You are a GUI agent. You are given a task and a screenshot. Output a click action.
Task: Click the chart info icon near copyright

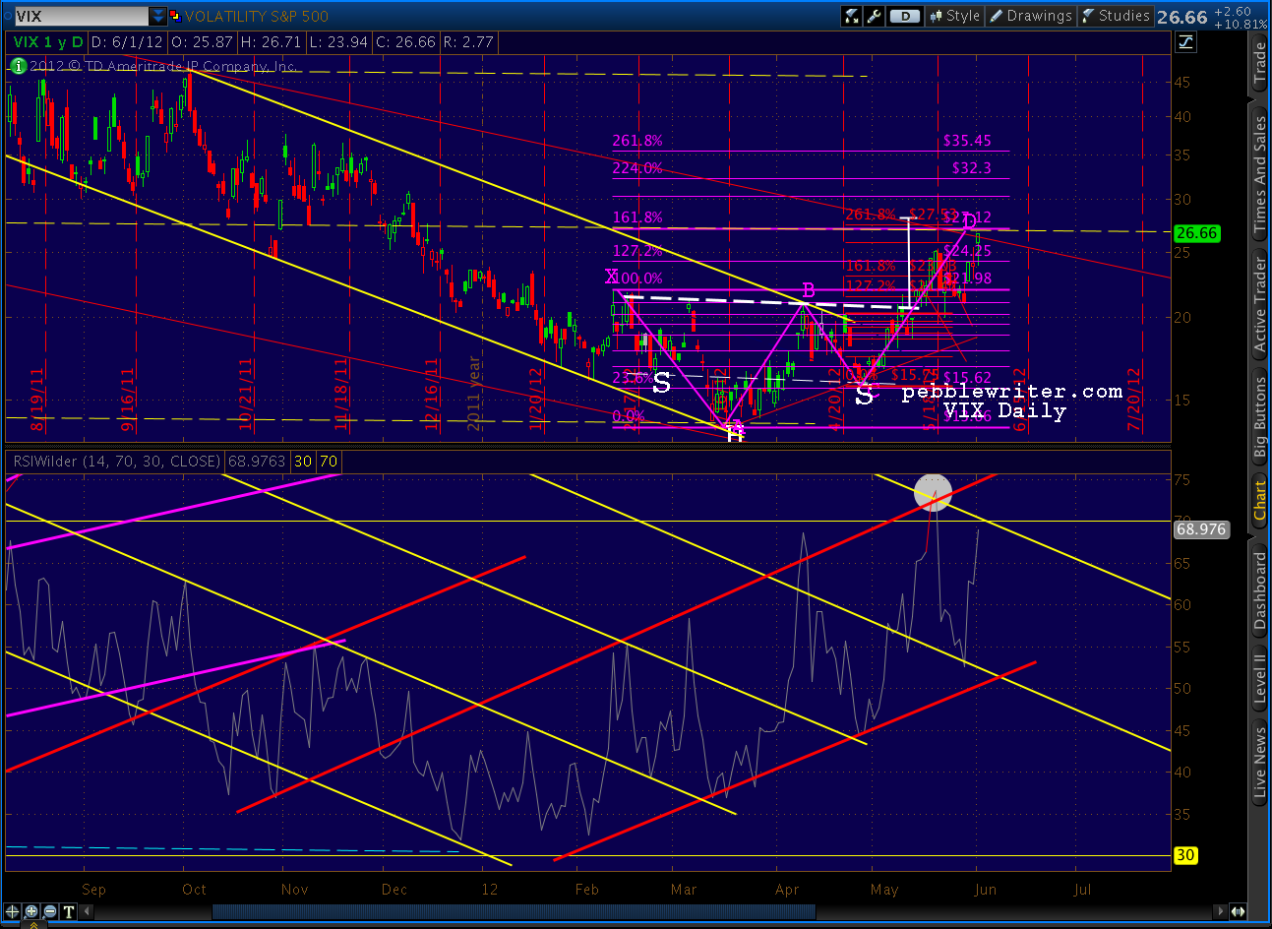click(18, 66)
